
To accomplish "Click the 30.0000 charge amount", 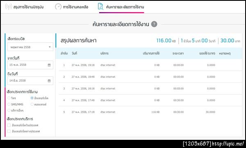I will (x=210, y=112).
